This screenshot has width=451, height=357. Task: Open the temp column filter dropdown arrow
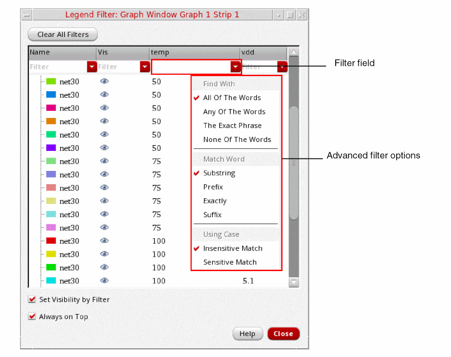(236, 67)
